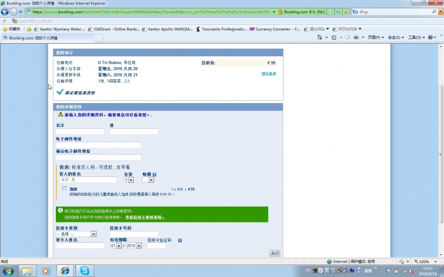Viewport: 444px width, 277px height.
Task: Click the browser Back arrow button
Action: pyautogui.click(x=5, y=12)
